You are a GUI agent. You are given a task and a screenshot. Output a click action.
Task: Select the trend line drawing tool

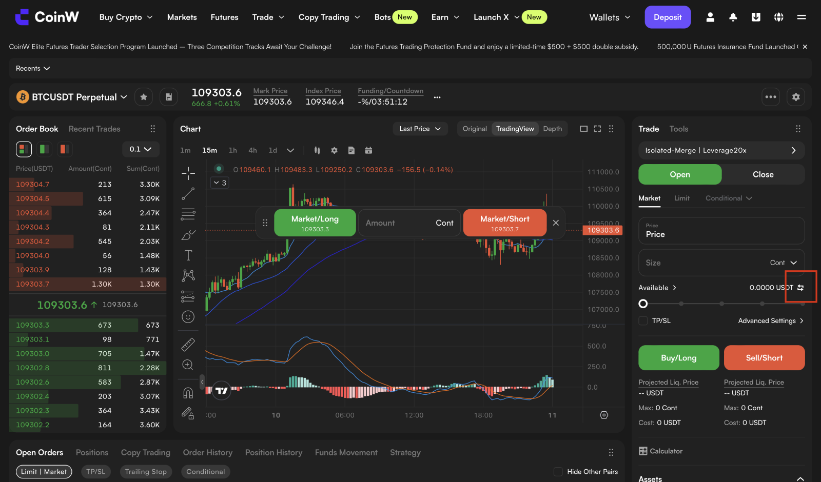click(x=188, y=194)
